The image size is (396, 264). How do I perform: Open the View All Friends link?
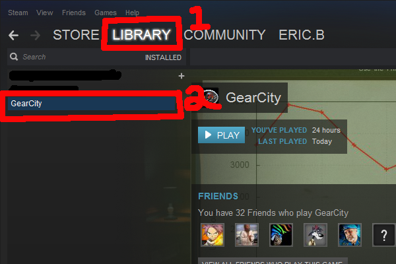(273, 261)
